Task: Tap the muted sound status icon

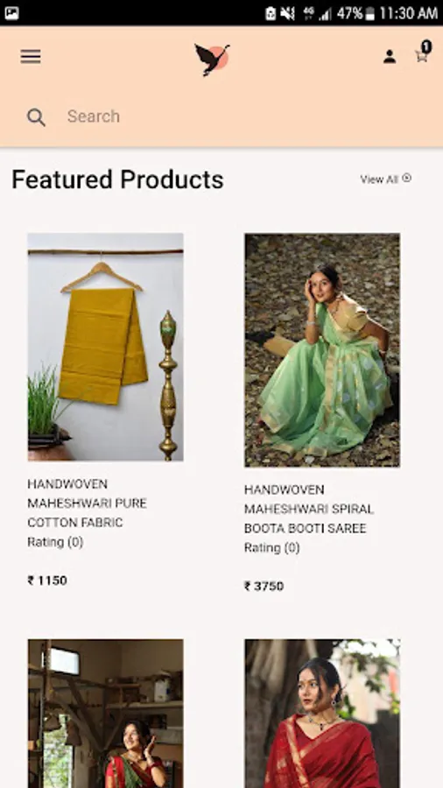Action: tap(287, 13)
